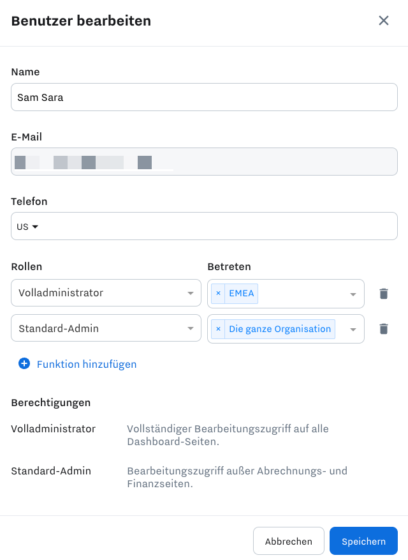408x560 pixels.
Task: Select the Die ganze Organisation tag label
Action: click(280, 329)
